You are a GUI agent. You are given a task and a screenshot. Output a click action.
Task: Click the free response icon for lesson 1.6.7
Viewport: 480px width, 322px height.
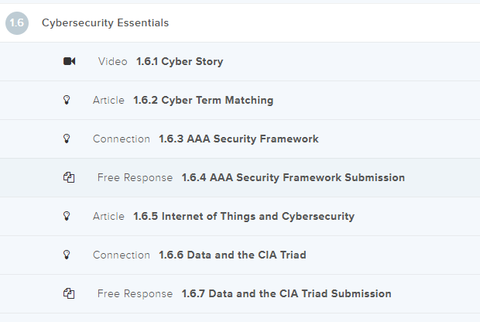pos(68,294)
